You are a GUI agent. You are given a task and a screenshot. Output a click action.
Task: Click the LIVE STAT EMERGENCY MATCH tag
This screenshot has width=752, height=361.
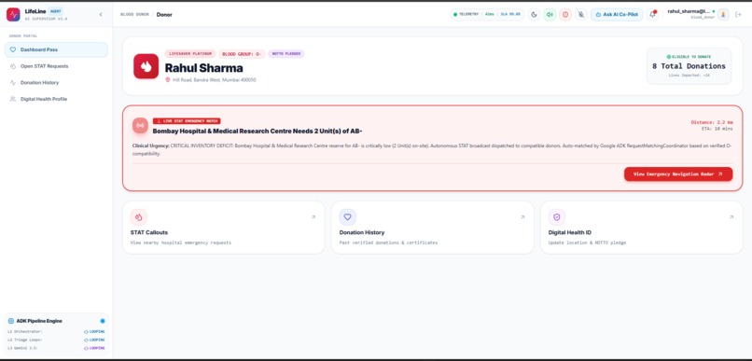187,121
